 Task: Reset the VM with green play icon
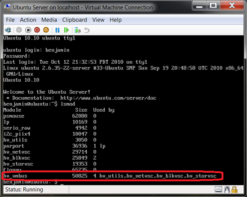66,30
